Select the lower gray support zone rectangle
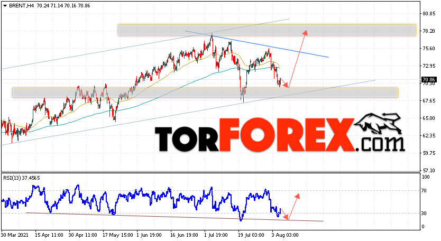Image resolution: width=441 pixels, height=241 pixels. [x=205, y=93]
